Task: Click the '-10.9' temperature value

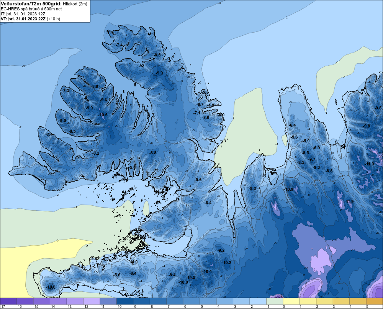Action: (x=289, y=189)
